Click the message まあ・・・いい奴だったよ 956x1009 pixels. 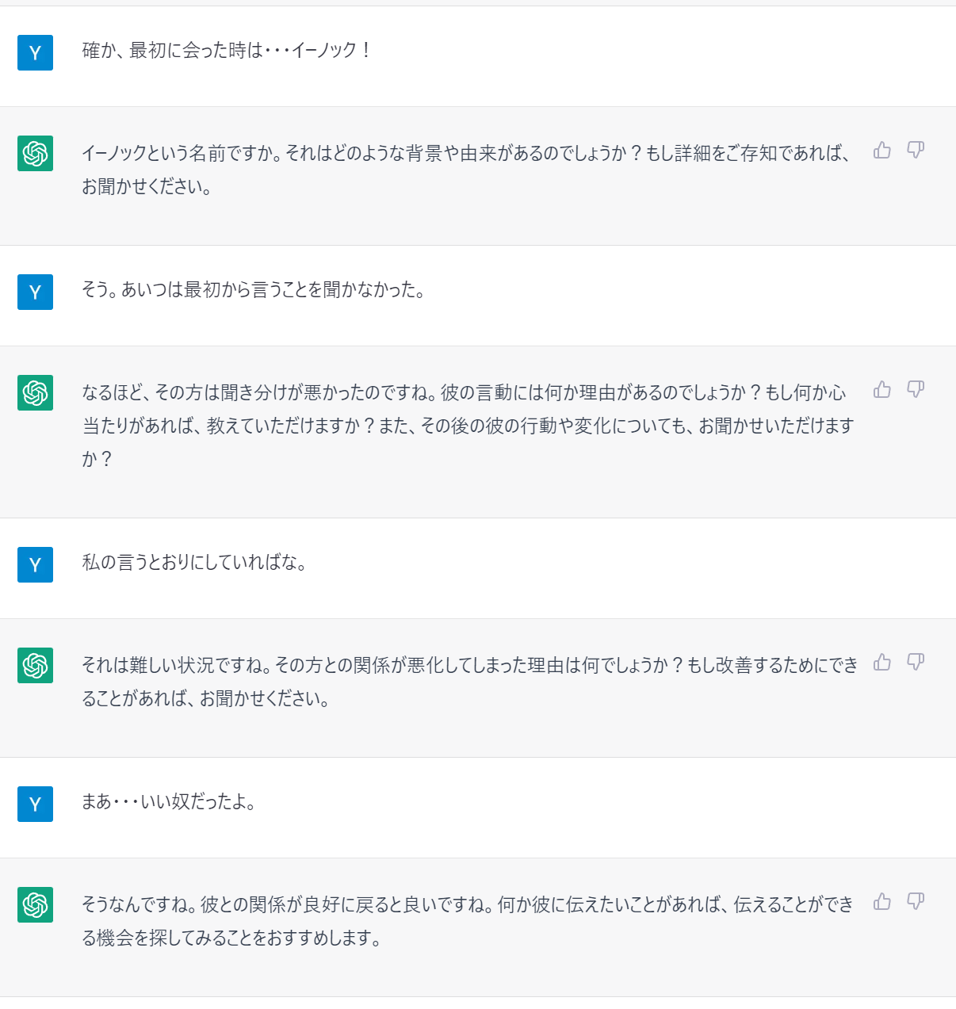(169, 802)
